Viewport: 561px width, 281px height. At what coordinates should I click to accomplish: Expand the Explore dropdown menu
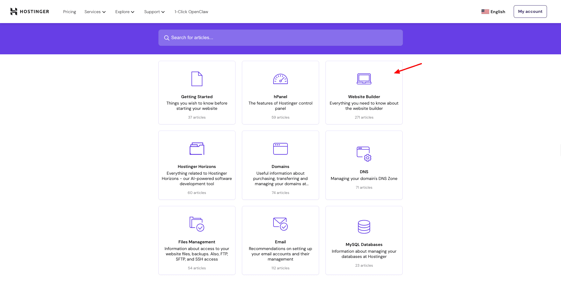pyautogui.click(x=125, y=12)
